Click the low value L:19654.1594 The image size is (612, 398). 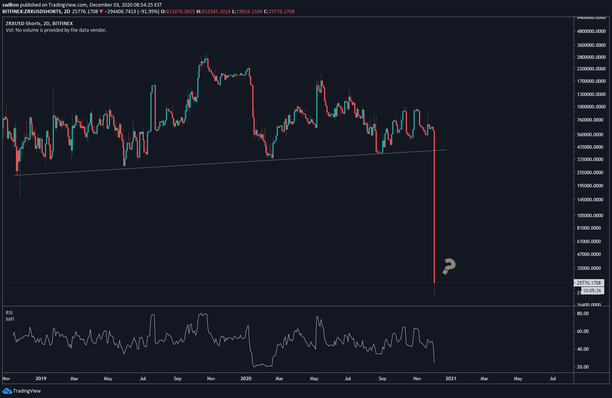[x=247, y=11]
